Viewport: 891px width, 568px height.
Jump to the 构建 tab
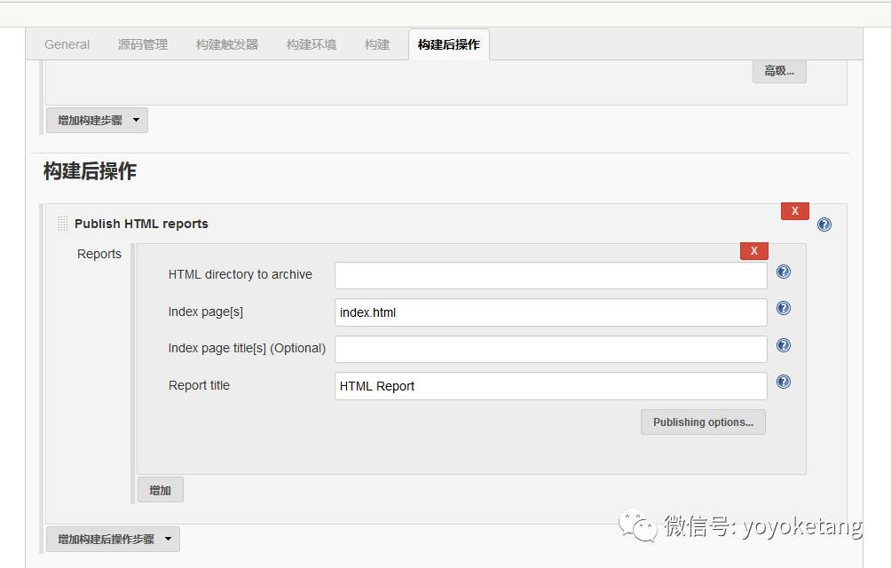click(377, 44)
